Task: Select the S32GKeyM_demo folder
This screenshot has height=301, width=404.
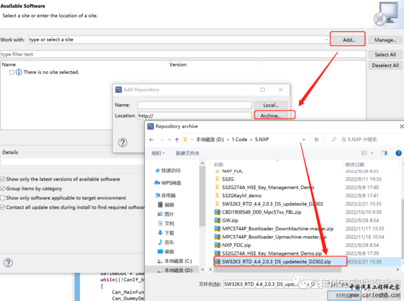Action: [x=242, y=196]
